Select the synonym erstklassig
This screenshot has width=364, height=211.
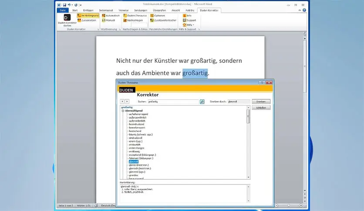click(135, 151)
